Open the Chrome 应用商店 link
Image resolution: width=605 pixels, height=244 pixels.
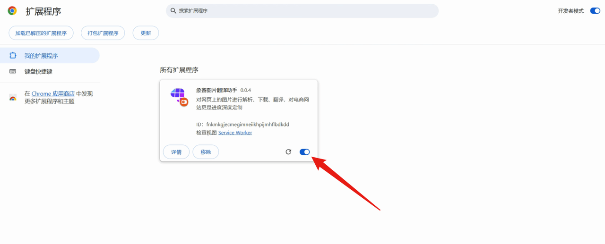(53, 93)
